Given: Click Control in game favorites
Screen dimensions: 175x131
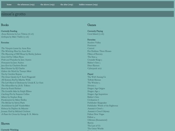Looking at the screenshot, I should click(91, 48).
